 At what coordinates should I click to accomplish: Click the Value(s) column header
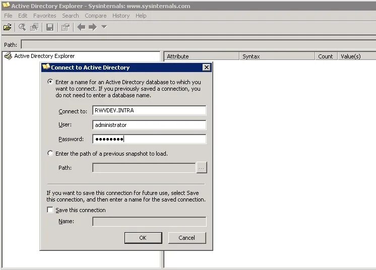(357, 56)
